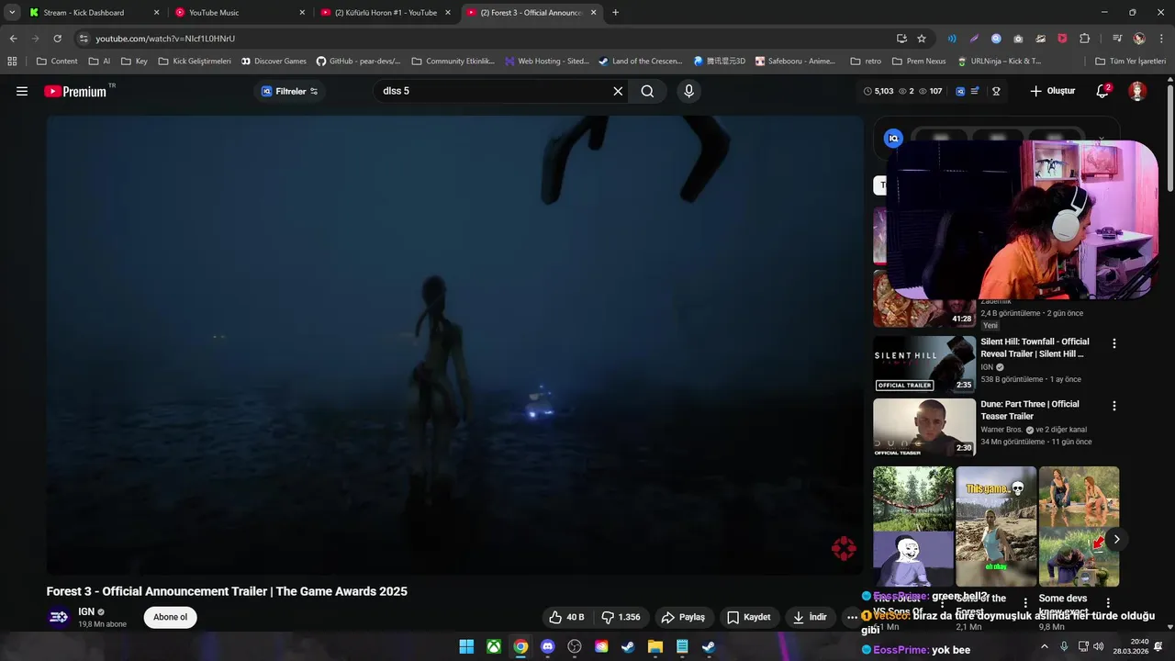Open Tüm Yer İşaretleri bookmarks folder
The image size is (1175, 661).
point(1130,61)
